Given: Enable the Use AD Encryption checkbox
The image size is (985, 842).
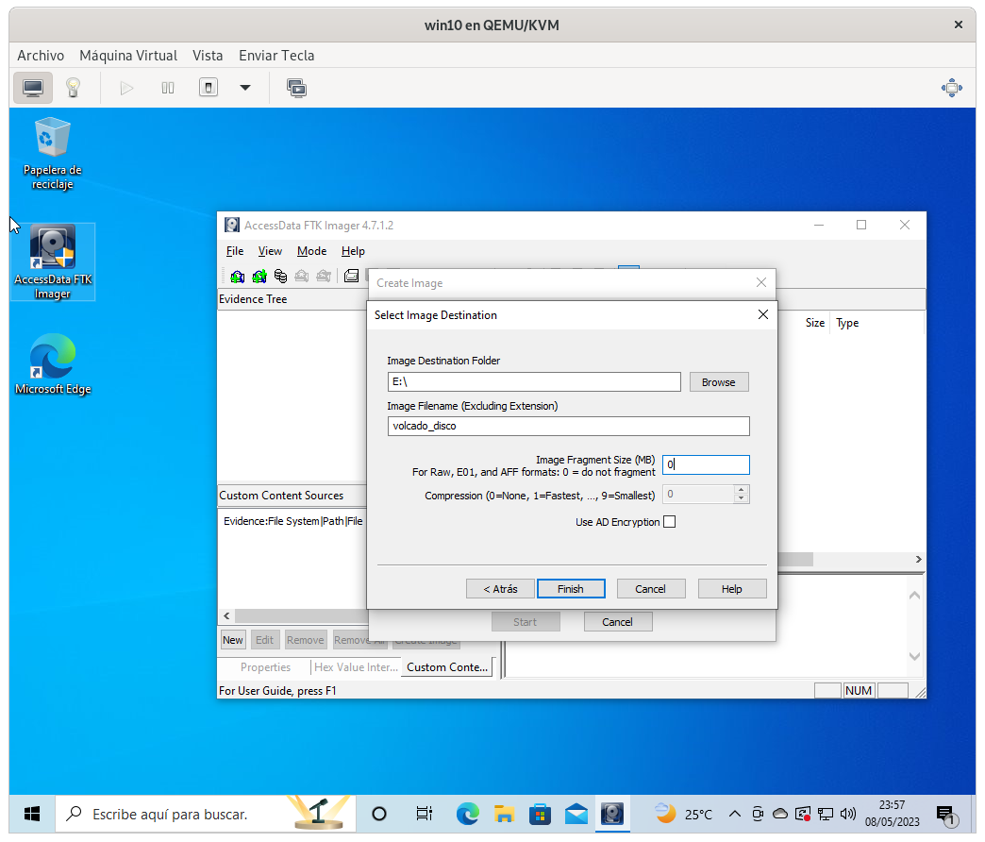Looking at the screenshot, I should pos(670,522).
